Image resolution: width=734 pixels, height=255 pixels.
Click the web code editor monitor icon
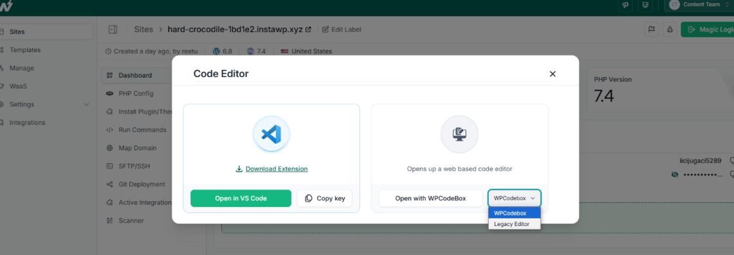click(x=460, y=134)
